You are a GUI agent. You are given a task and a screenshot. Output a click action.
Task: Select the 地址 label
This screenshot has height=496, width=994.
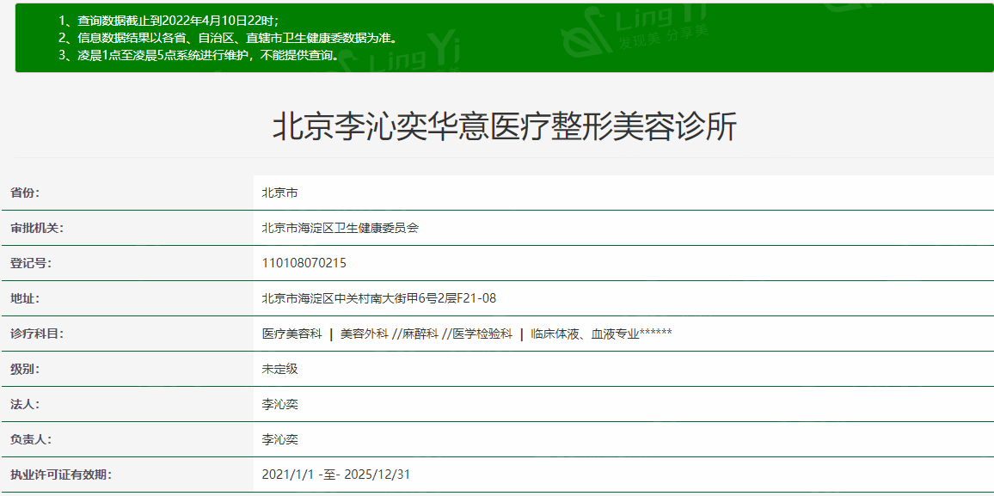pos(25,298)
